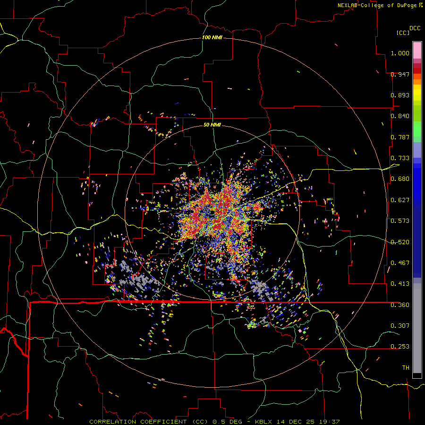
Task: Click the 0.573 legend value
Action: click(400, 221)
